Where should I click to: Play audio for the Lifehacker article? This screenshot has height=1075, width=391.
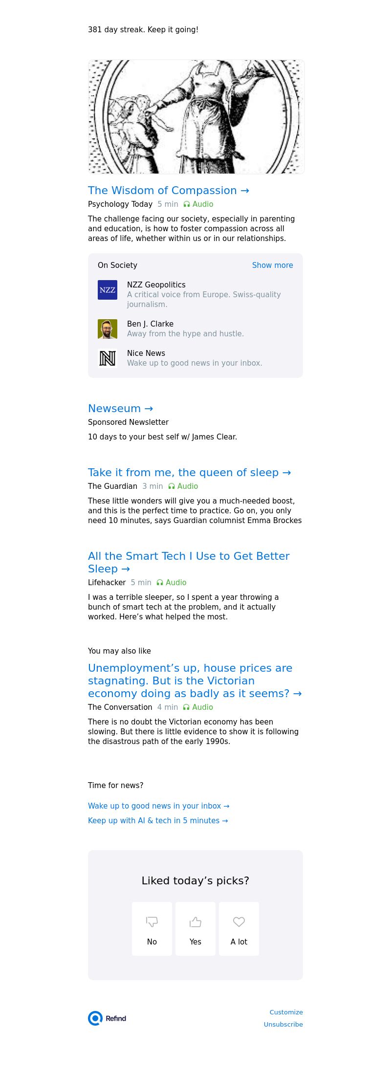(x=172, y=583)
